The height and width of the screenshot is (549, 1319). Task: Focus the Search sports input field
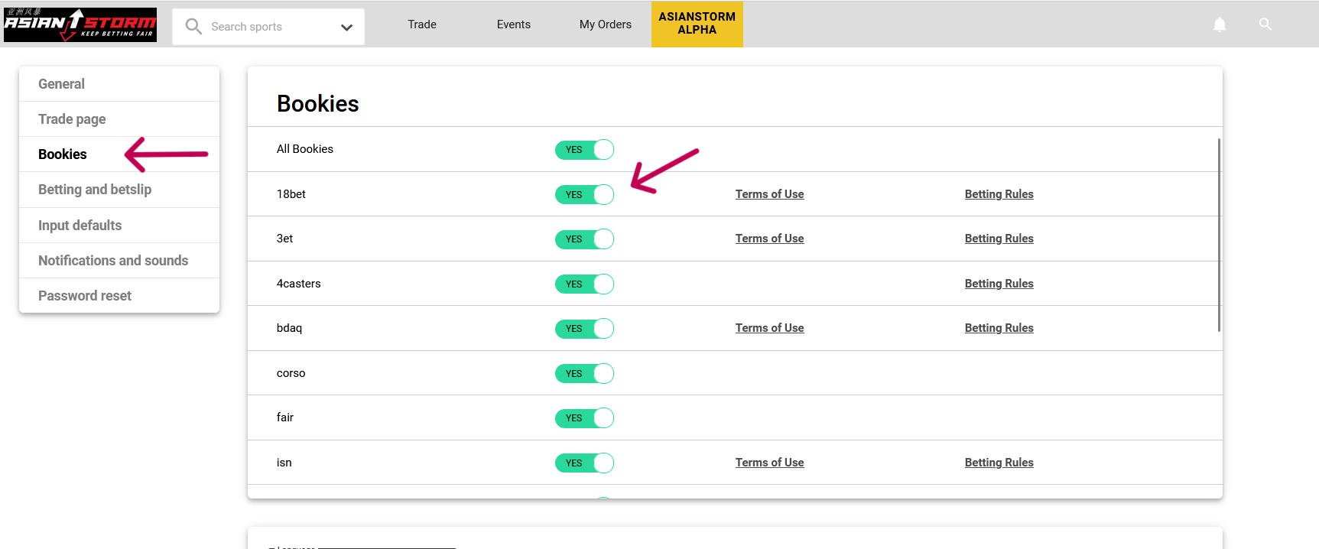[268, 27]
